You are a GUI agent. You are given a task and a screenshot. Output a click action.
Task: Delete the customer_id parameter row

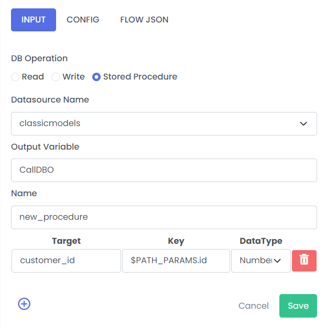click(304, 261)
